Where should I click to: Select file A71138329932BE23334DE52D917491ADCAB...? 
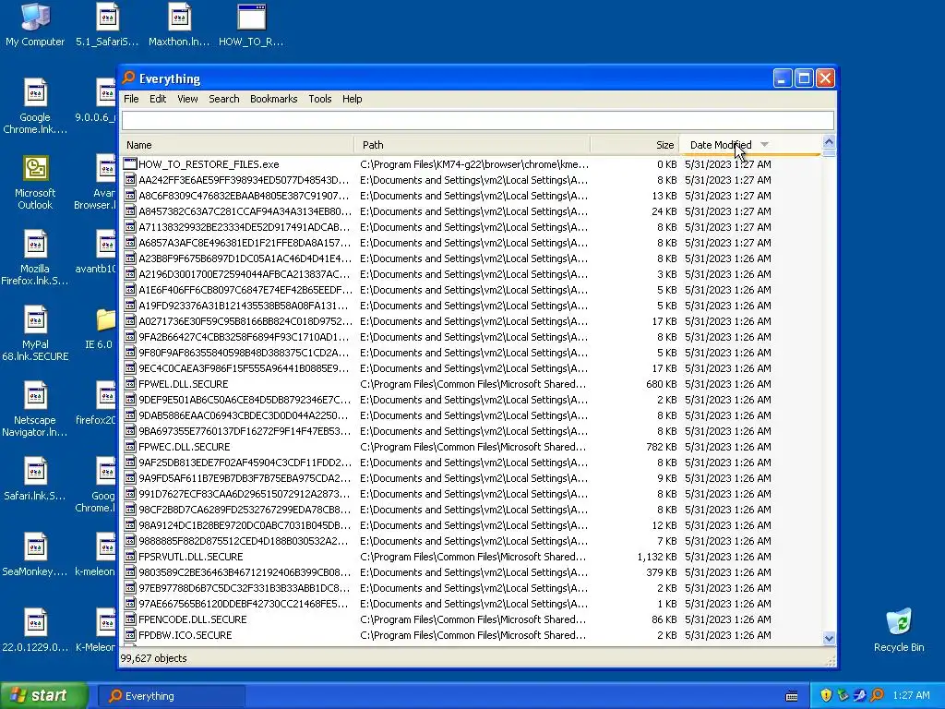click(x=244, y=227)
